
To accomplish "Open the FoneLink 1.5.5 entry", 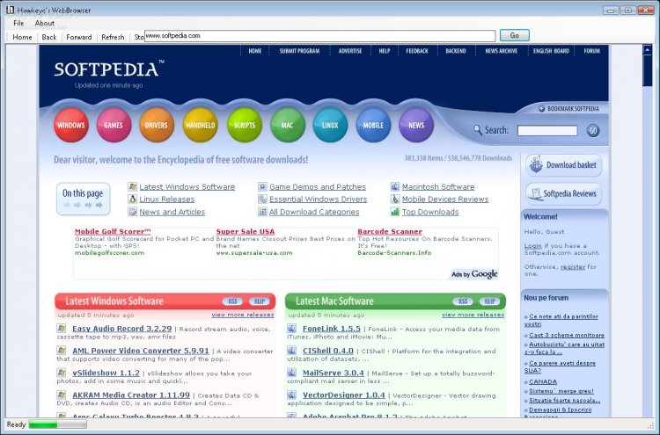I will click(x=332, y=329).
